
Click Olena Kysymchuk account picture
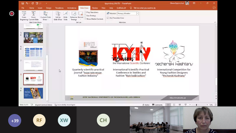(x=187, y=3)
